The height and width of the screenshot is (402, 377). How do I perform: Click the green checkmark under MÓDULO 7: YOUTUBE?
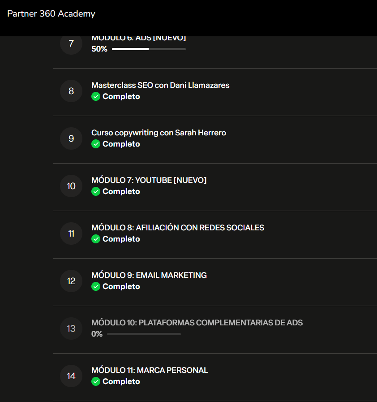tap(96, 191)
